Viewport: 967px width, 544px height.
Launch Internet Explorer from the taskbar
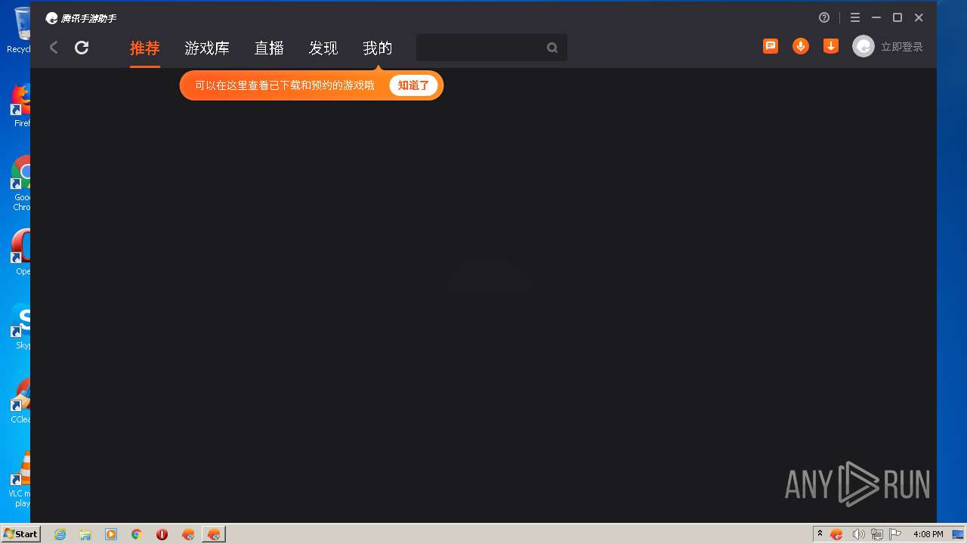tap(60, 534)
